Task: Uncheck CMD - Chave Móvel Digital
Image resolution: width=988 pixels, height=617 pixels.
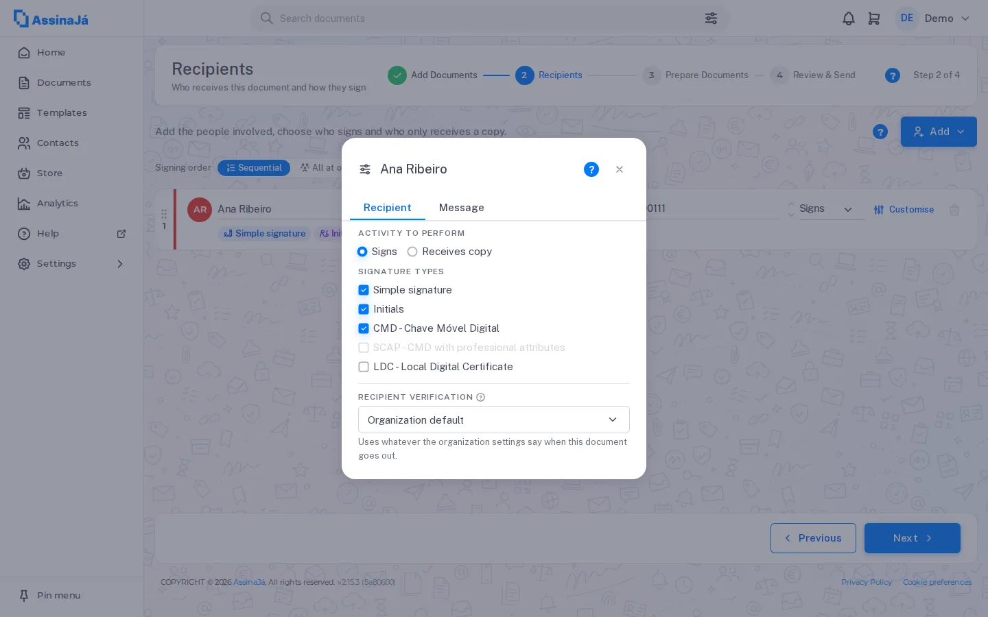Action: (364, 328)
